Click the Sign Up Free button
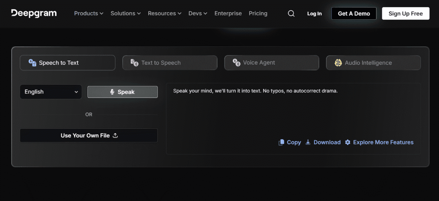The height and width of the screenshot is (201, 439). 406,14
